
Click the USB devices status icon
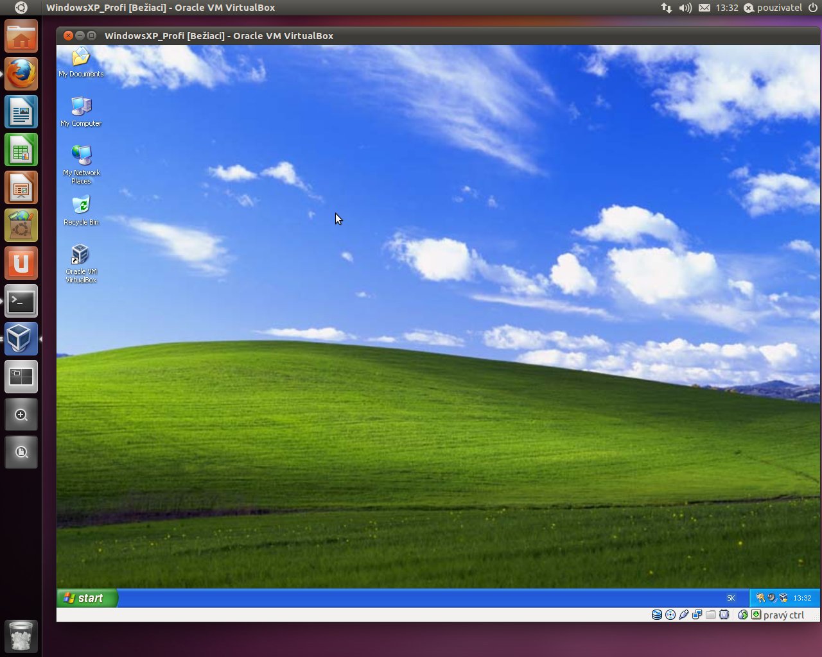click(x=684, y=615)
